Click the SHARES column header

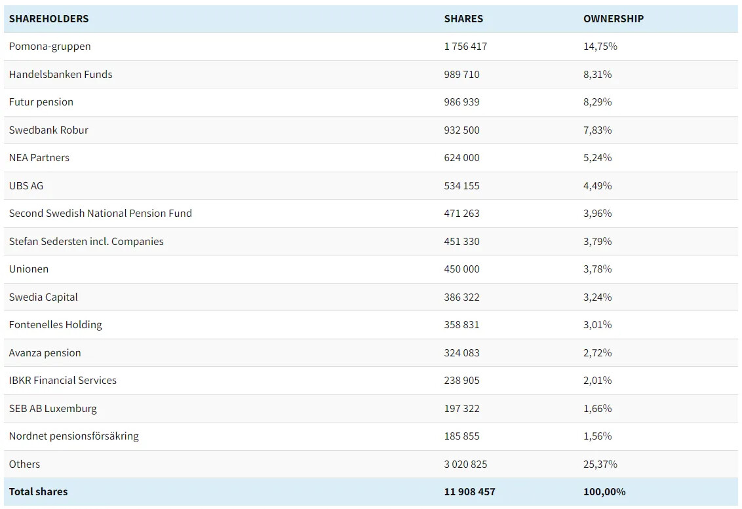463,19
